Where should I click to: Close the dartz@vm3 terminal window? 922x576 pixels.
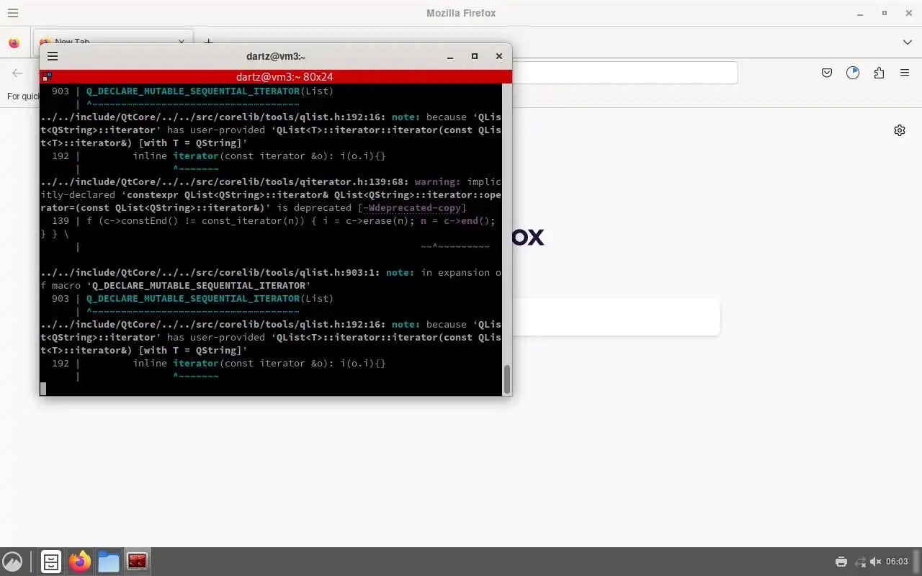click(x=498, y=56)
